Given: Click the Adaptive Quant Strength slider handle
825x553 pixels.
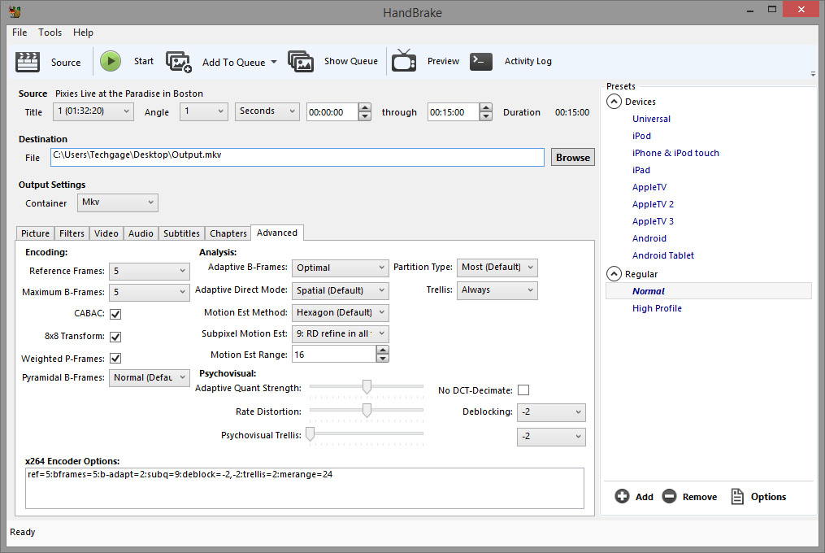Looking at the screenshot, I should 367,386.
